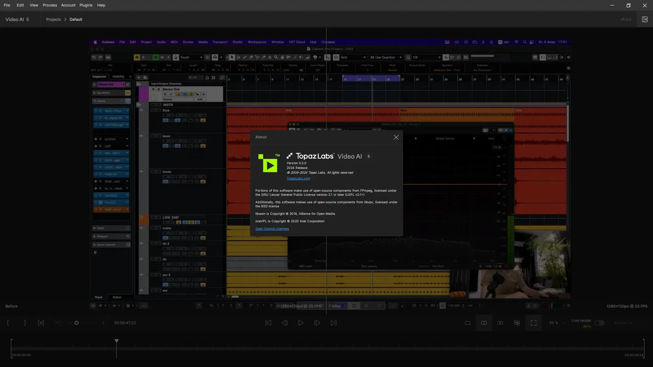
Task: Open the Fit % zoom dropdown
Action: pos(557,323)
